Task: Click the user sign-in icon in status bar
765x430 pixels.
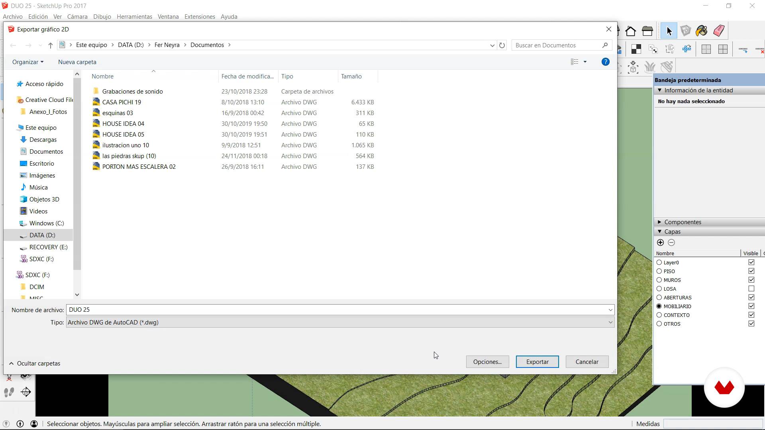Action: click(x=34, y=424)
